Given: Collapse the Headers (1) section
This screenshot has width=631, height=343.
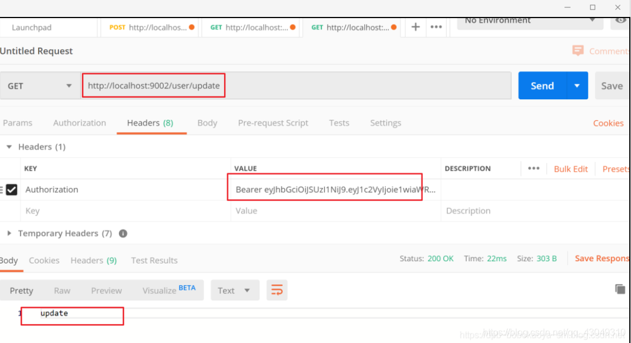Looking at the screenshot, I should coord(9,147).
